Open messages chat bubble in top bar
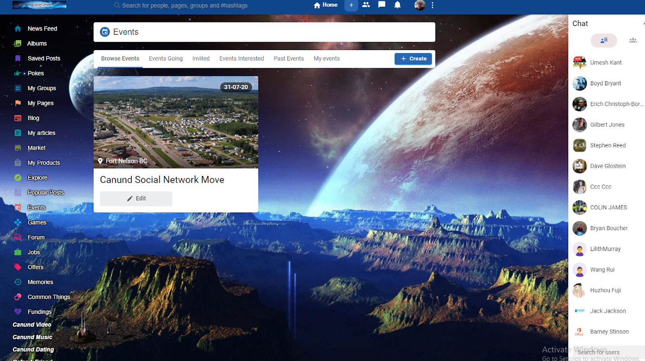The height and width of the screenshot is (361, 645). (x=382, y=5)
